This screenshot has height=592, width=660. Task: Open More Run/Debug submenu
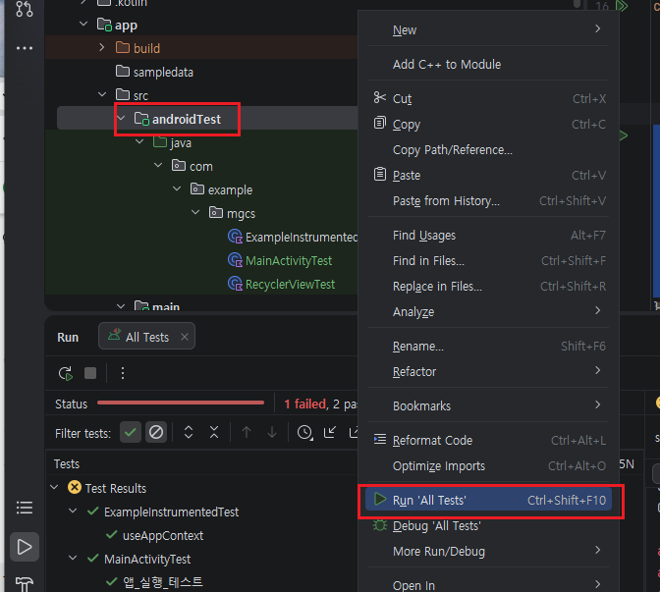coord(488,551)
